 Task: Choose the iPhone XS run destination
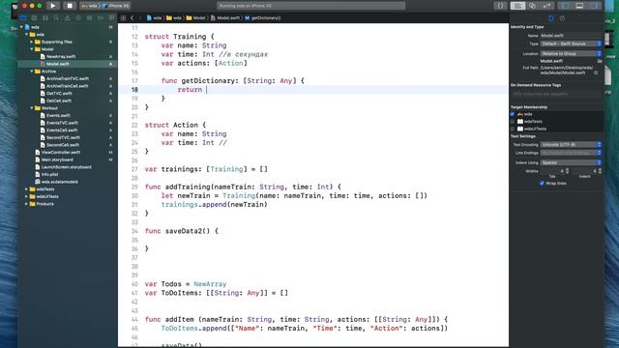pos(116,6)
